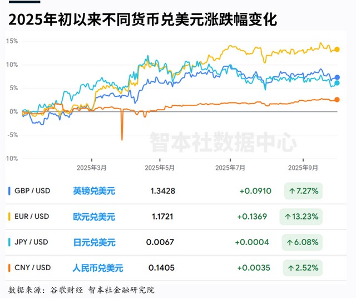
Task: Click the 2025年5月 x-axis label
Action: [160, 167]
